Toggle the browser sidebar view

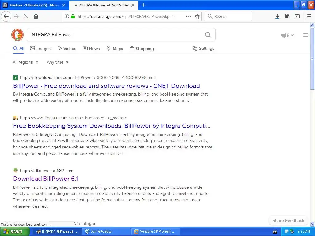pos(297,16)
